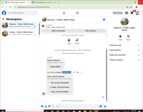Select Enrique - 2 Beds 2 Baths House conversation
Screen dimensions: 143x112
click(19, 33)
